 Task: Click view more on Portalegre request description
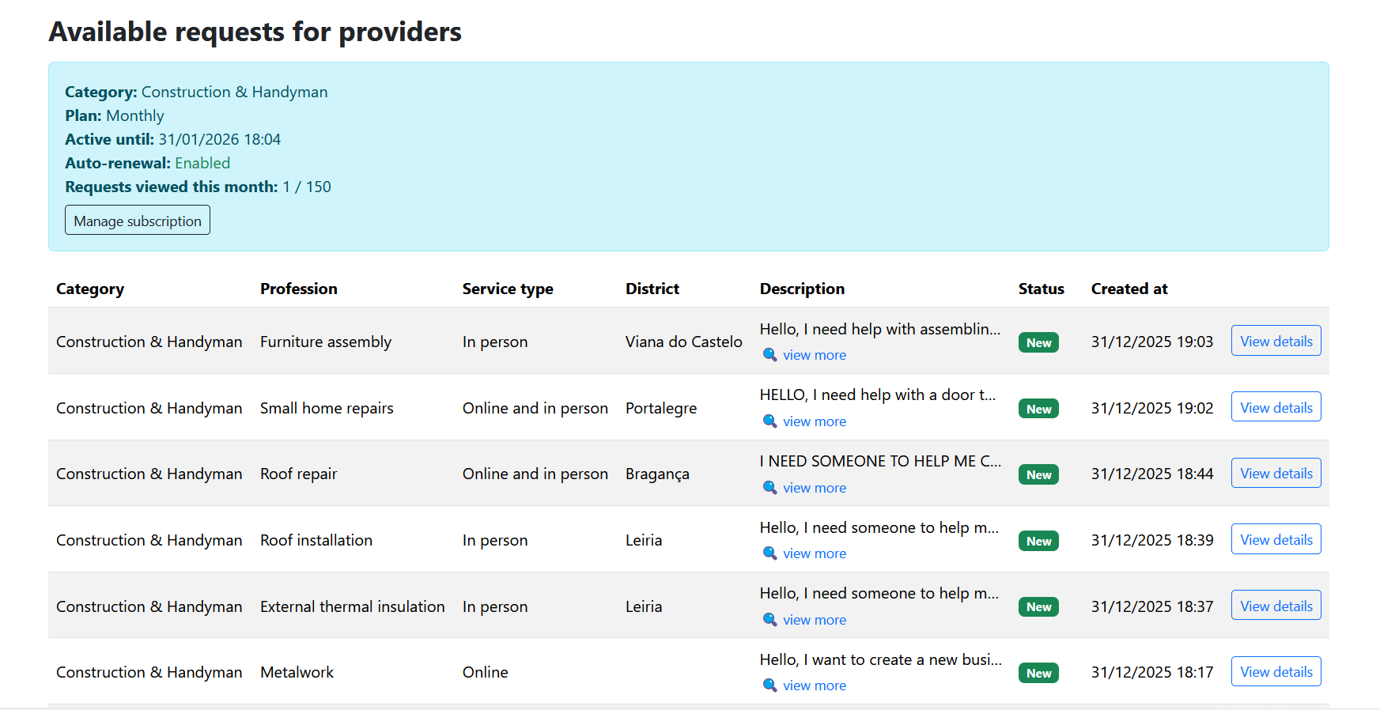(814, 421)
